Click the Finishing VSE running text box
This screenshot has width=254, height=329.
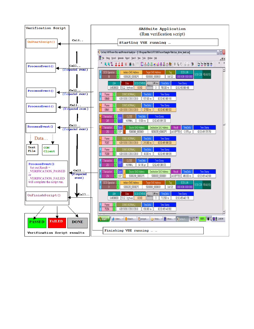click(153, 231)
